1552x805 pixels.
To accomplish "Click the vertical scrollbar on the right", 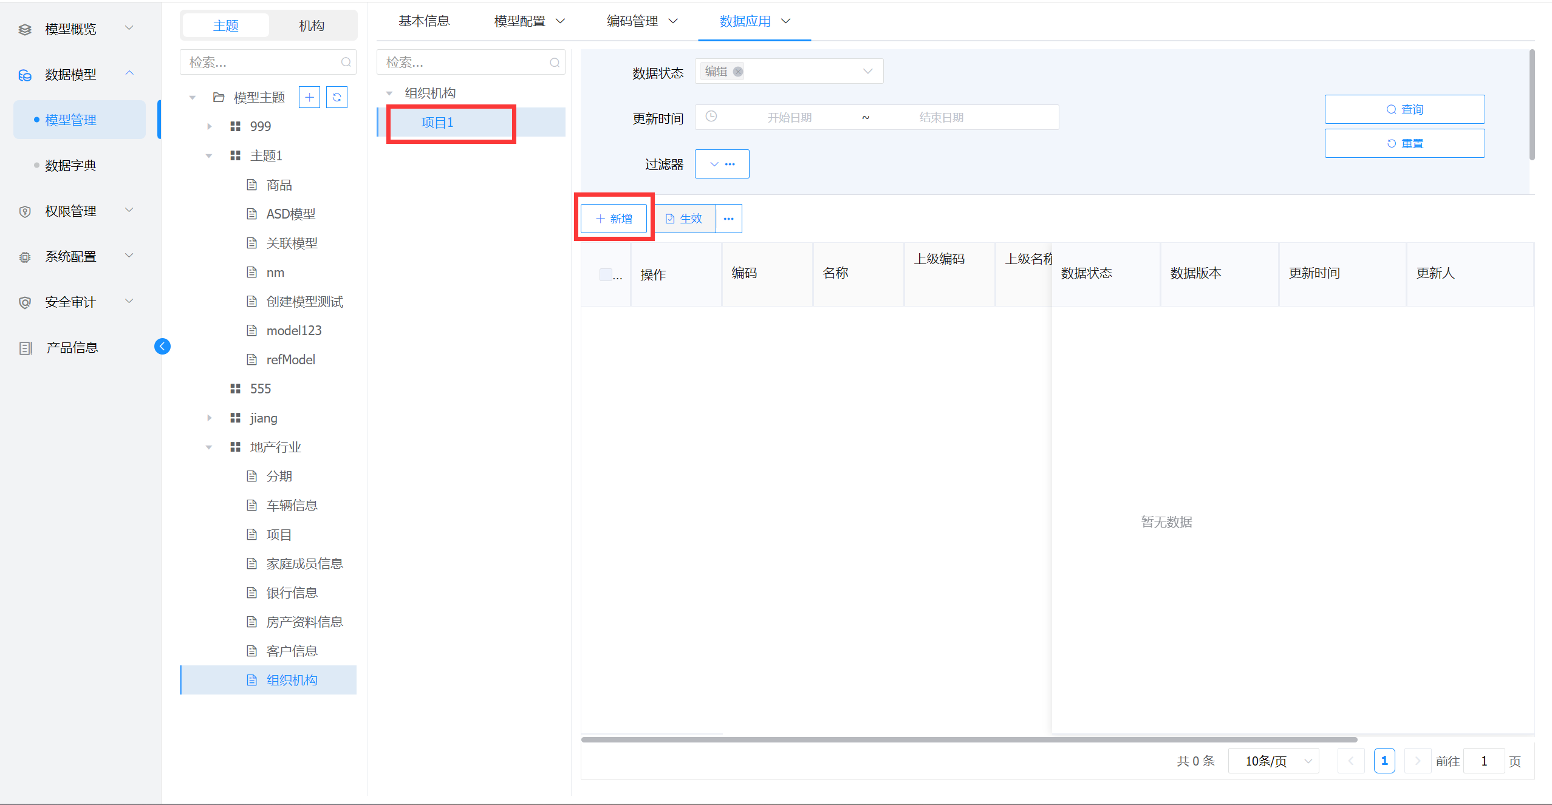I will tap(1532, 104).
